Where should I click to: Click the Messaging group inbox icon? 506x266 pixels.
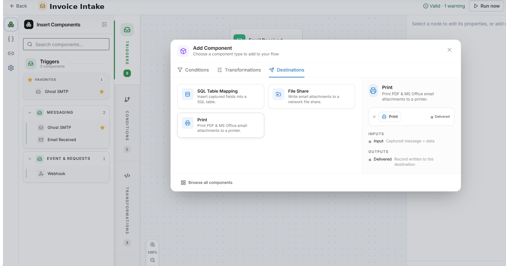coord(40,113)
